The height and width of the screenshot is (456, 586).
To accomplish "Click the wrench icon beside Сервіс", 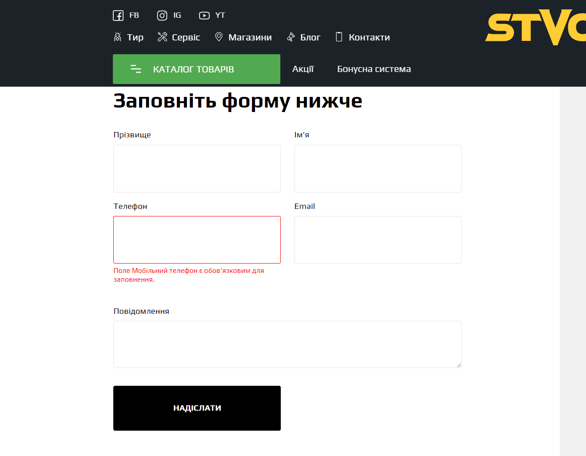I will (x=162, y=37).
